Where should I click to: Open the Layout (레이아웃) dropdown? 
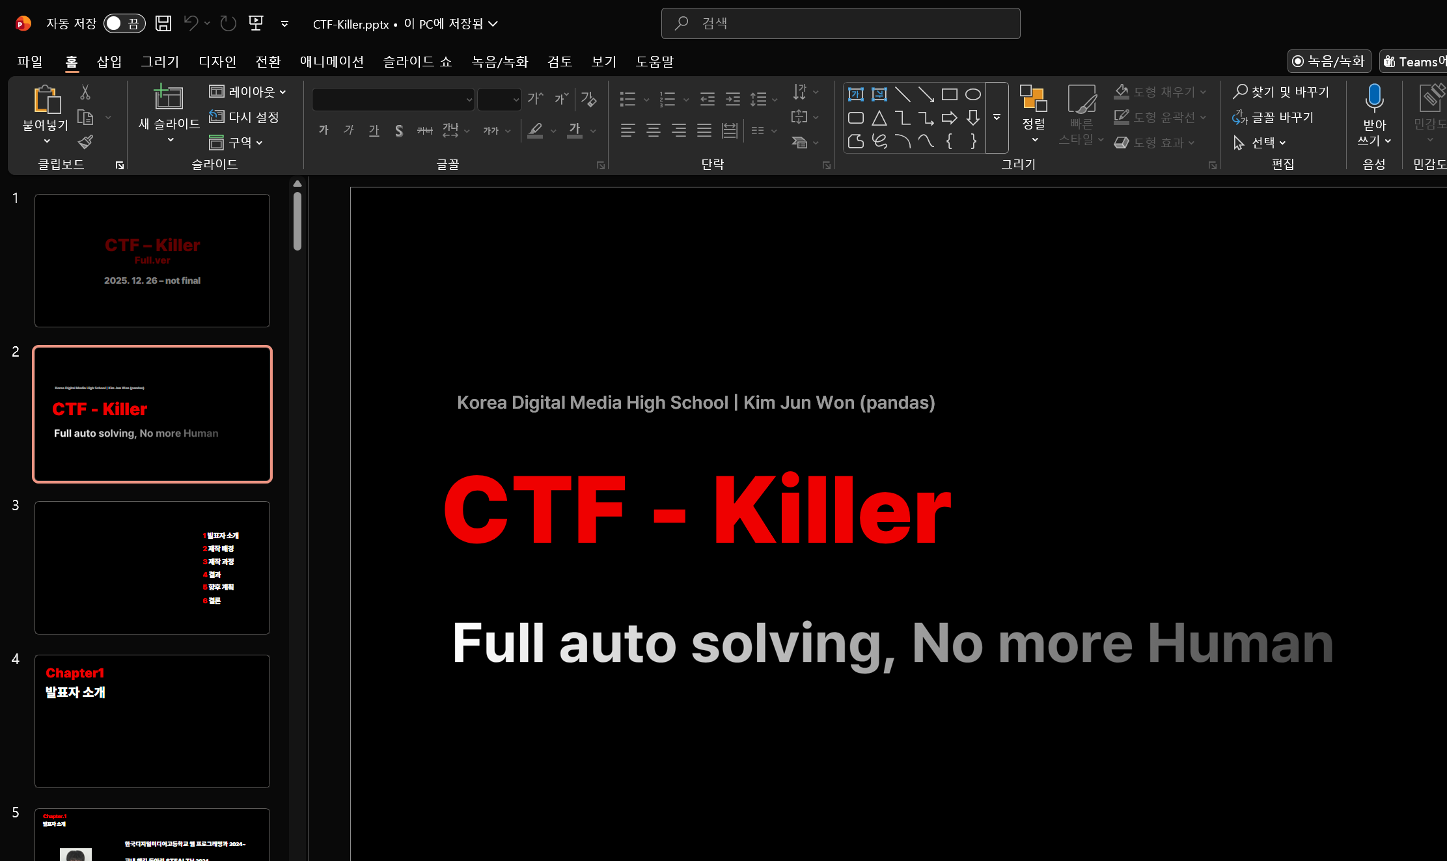[248, 92]
